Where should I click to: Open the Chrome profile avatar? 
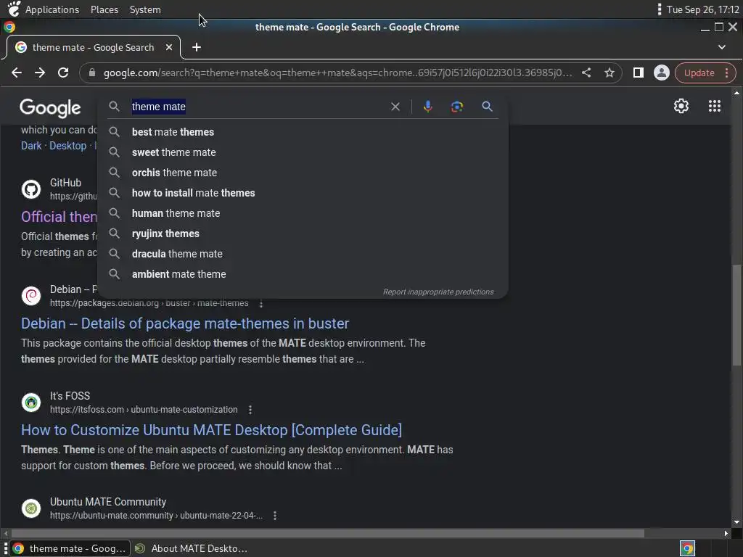(x=662, y=73)
